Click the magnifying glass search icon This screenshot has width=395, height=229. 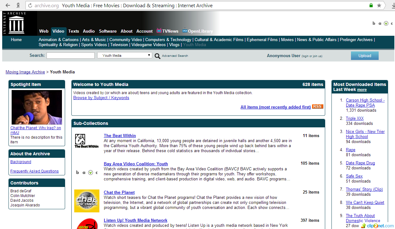click(157, 56)
